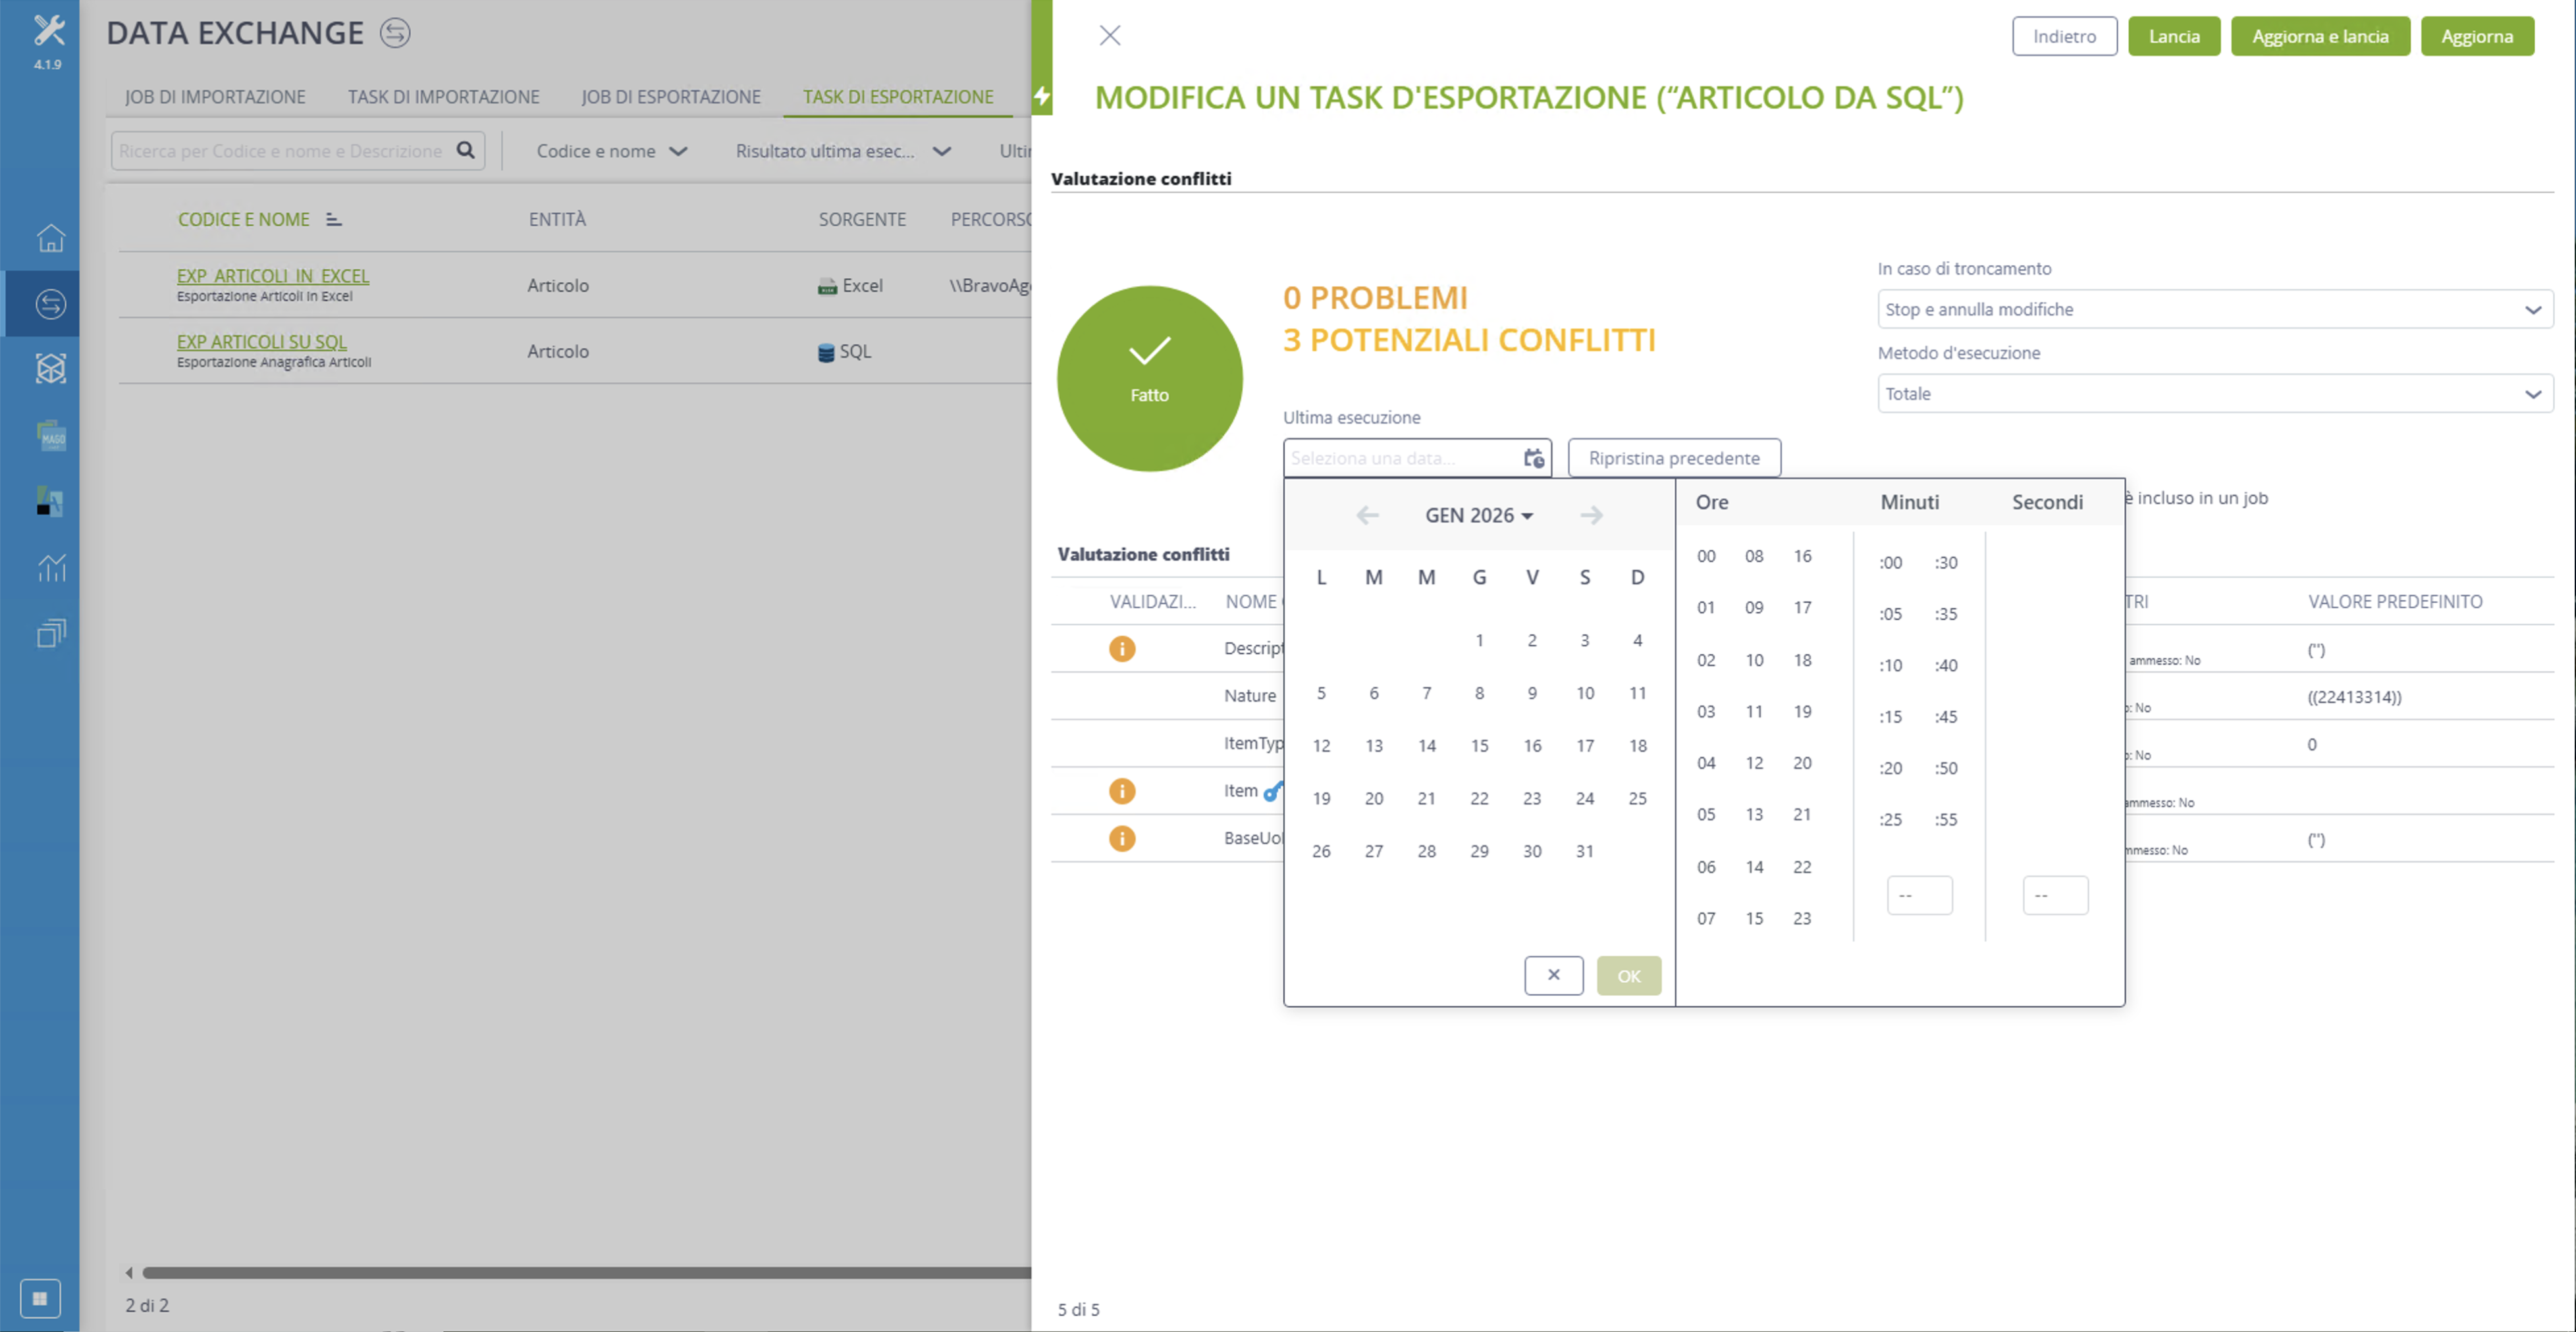Click the Lancia button
The image size is (2576, 1332).
click(x=2174, y=36)
